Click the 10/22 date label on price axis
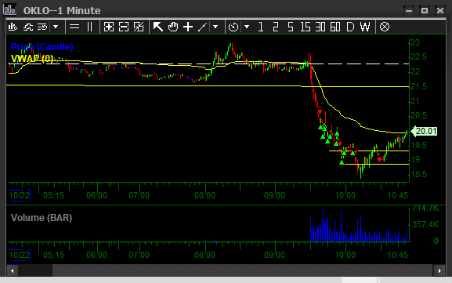This screenshot has width=452, height=283. [x=20, y=195]
